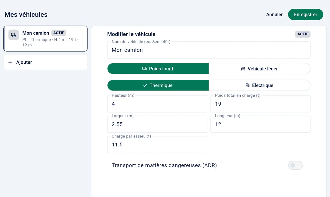Click the ACTIF badge on Mon camion card
330x197 pixels.
click(59, 33)
